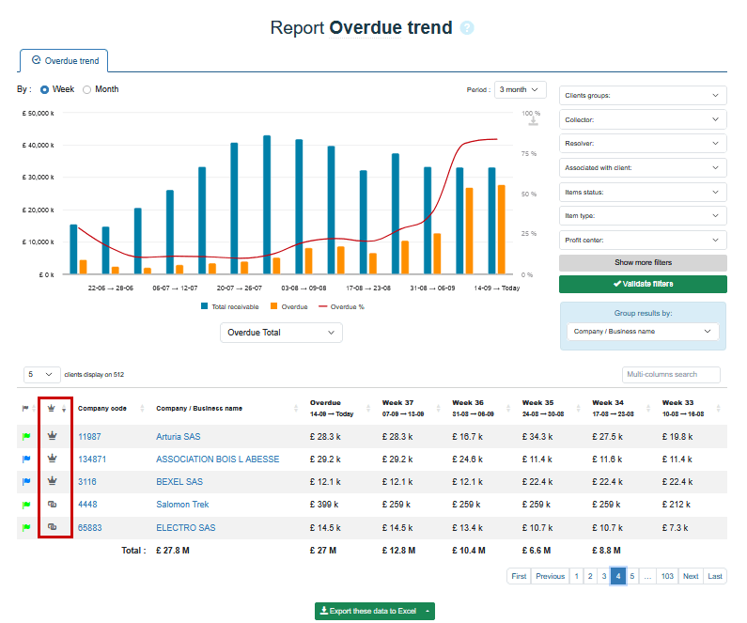Go to page 5
The height and width of the screenshot is (623, 747).
point(632,576)
